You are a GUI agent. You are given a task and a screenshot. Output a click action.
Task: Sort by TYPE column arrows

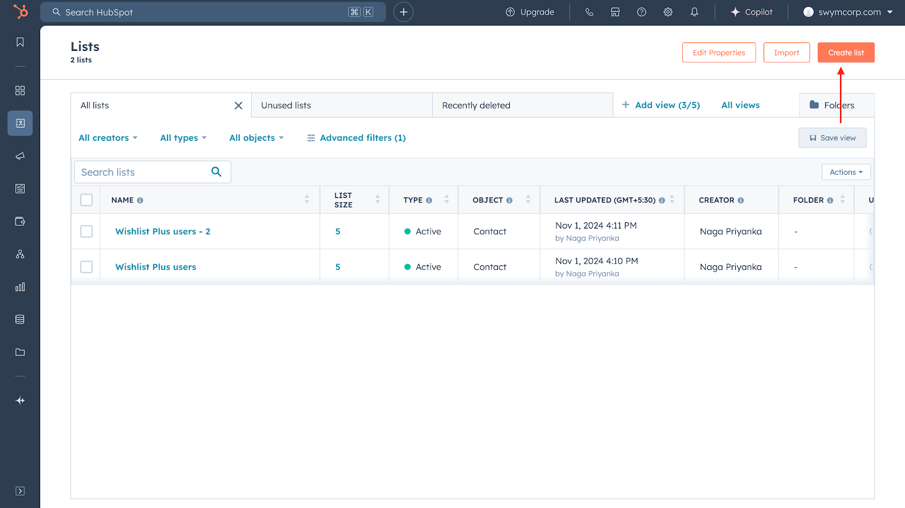(447, 199)
